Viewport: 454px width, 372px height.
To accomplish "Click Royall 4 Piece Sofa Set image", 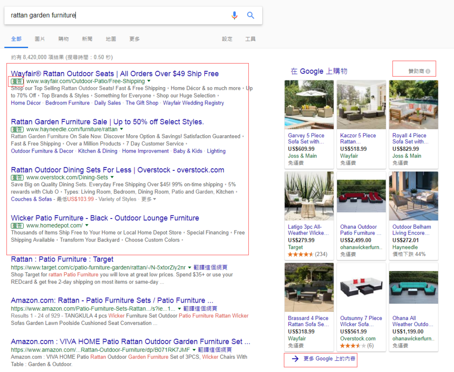I will click(413, 105).
